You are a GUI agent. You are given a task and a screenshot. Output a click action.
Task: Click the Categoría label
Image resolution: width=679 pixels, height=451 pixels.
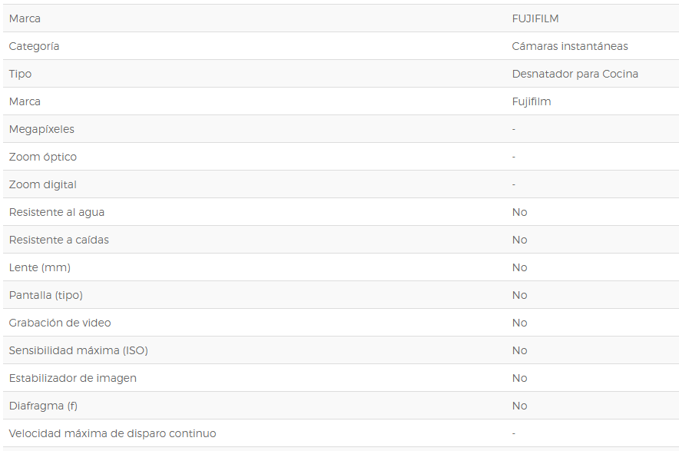click(x=35, y=46)
